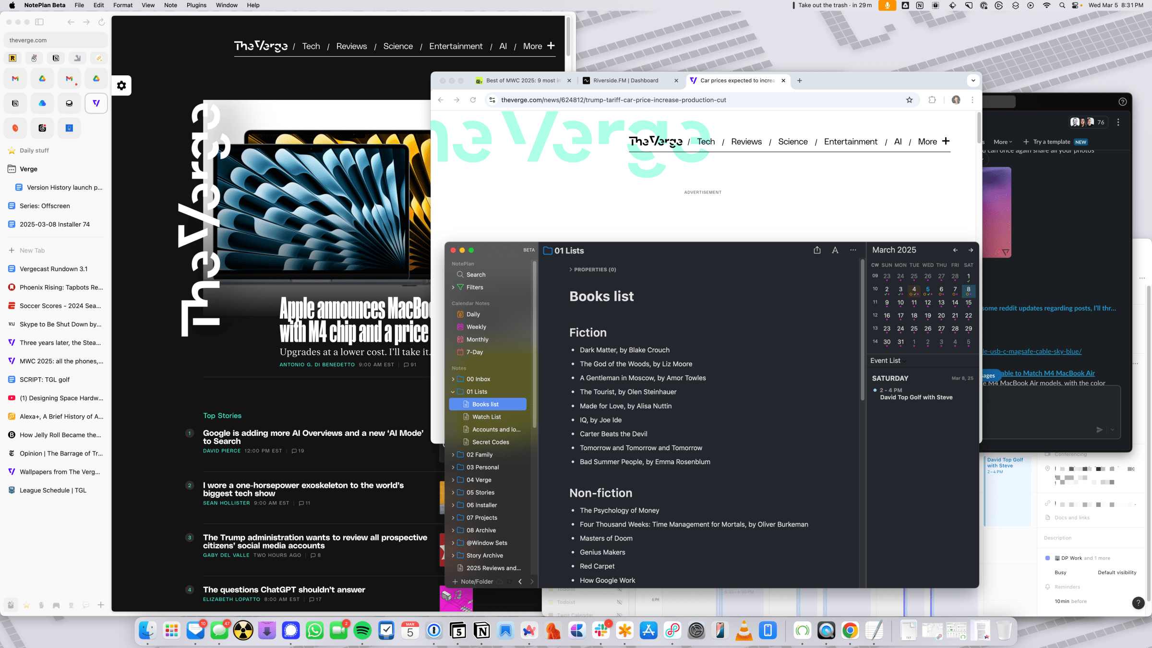Open the Plugins menu in menu bar

[196, 5]
